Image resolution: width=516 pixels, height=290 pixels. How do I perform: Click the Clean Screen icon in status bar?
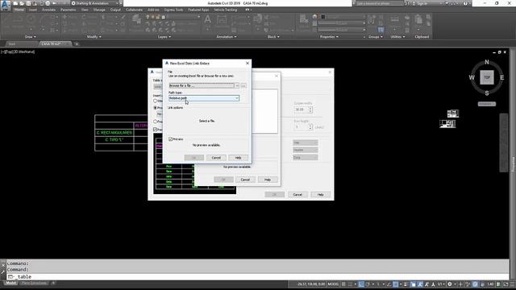point(506,284)
